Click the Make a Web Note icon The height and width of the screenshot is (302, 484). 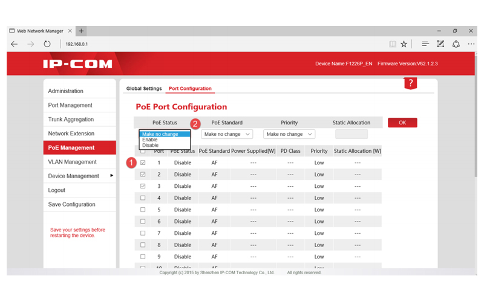pyautogui.click(x=440, y=44)
